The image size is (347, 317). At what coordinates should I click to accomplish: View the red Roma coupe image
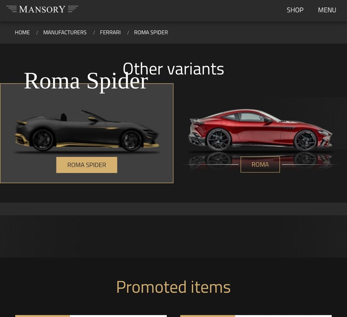tap(260, 130)
